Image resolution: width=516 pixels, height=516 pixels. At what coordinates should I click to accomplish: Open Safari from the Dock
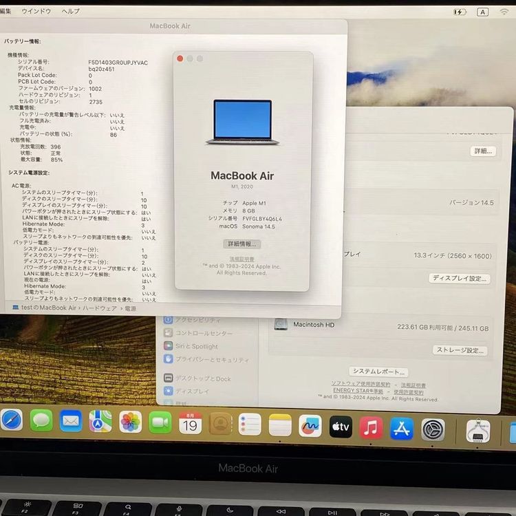point(11,420)
